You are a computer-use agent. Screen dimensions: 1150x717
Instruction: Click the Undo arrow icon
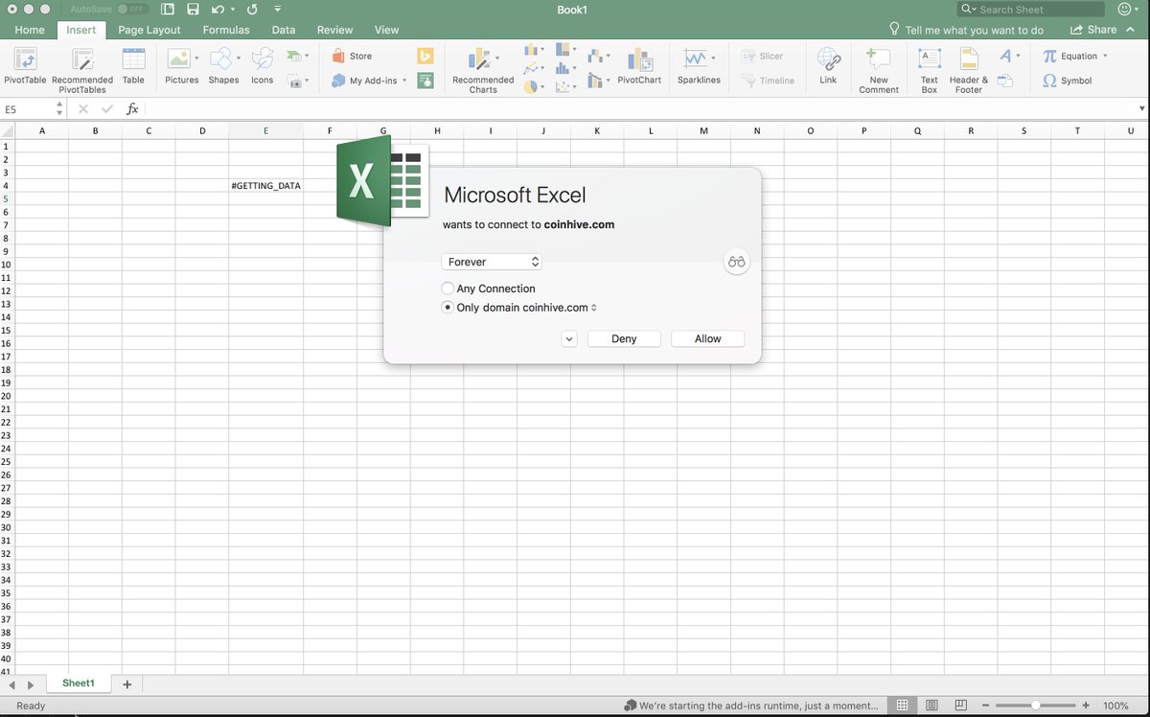coord(218,10)
